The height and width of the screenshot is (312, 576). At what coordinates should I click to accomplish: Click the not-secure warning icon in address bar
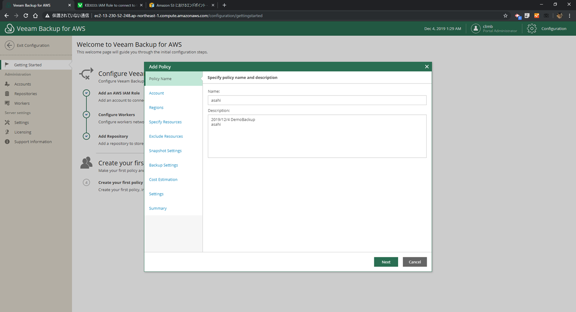[47, 16]
